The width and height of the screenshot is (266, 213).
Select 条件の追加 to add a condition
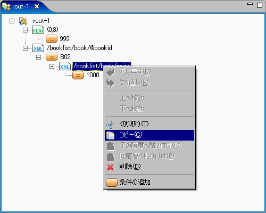(149, 182)
